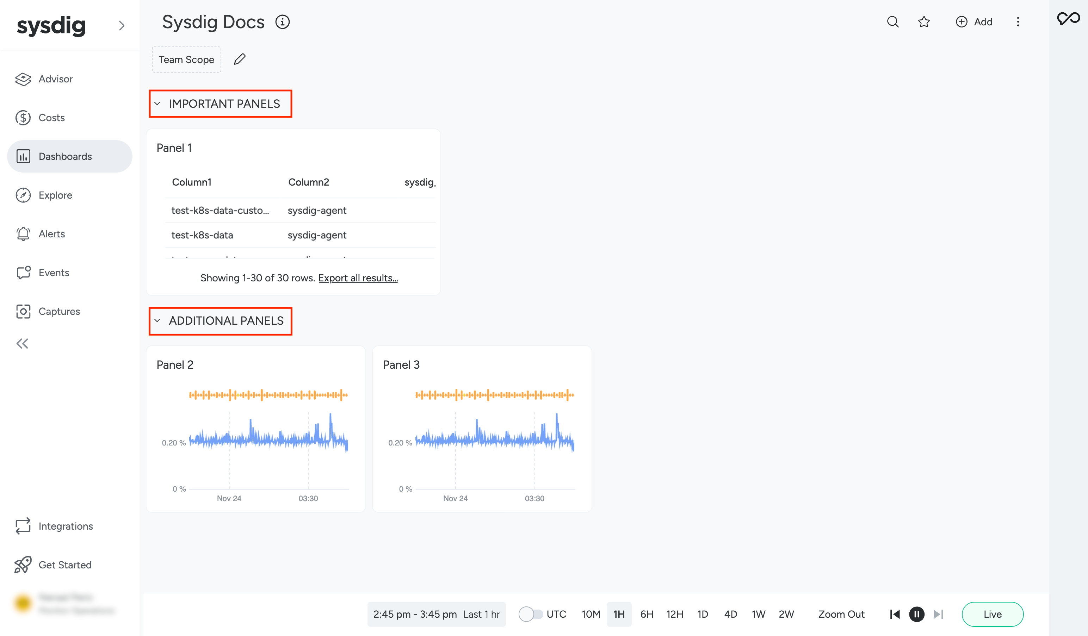
Task: Collapse the ADDITIONAL PANELS section
Action: (157, 320)
